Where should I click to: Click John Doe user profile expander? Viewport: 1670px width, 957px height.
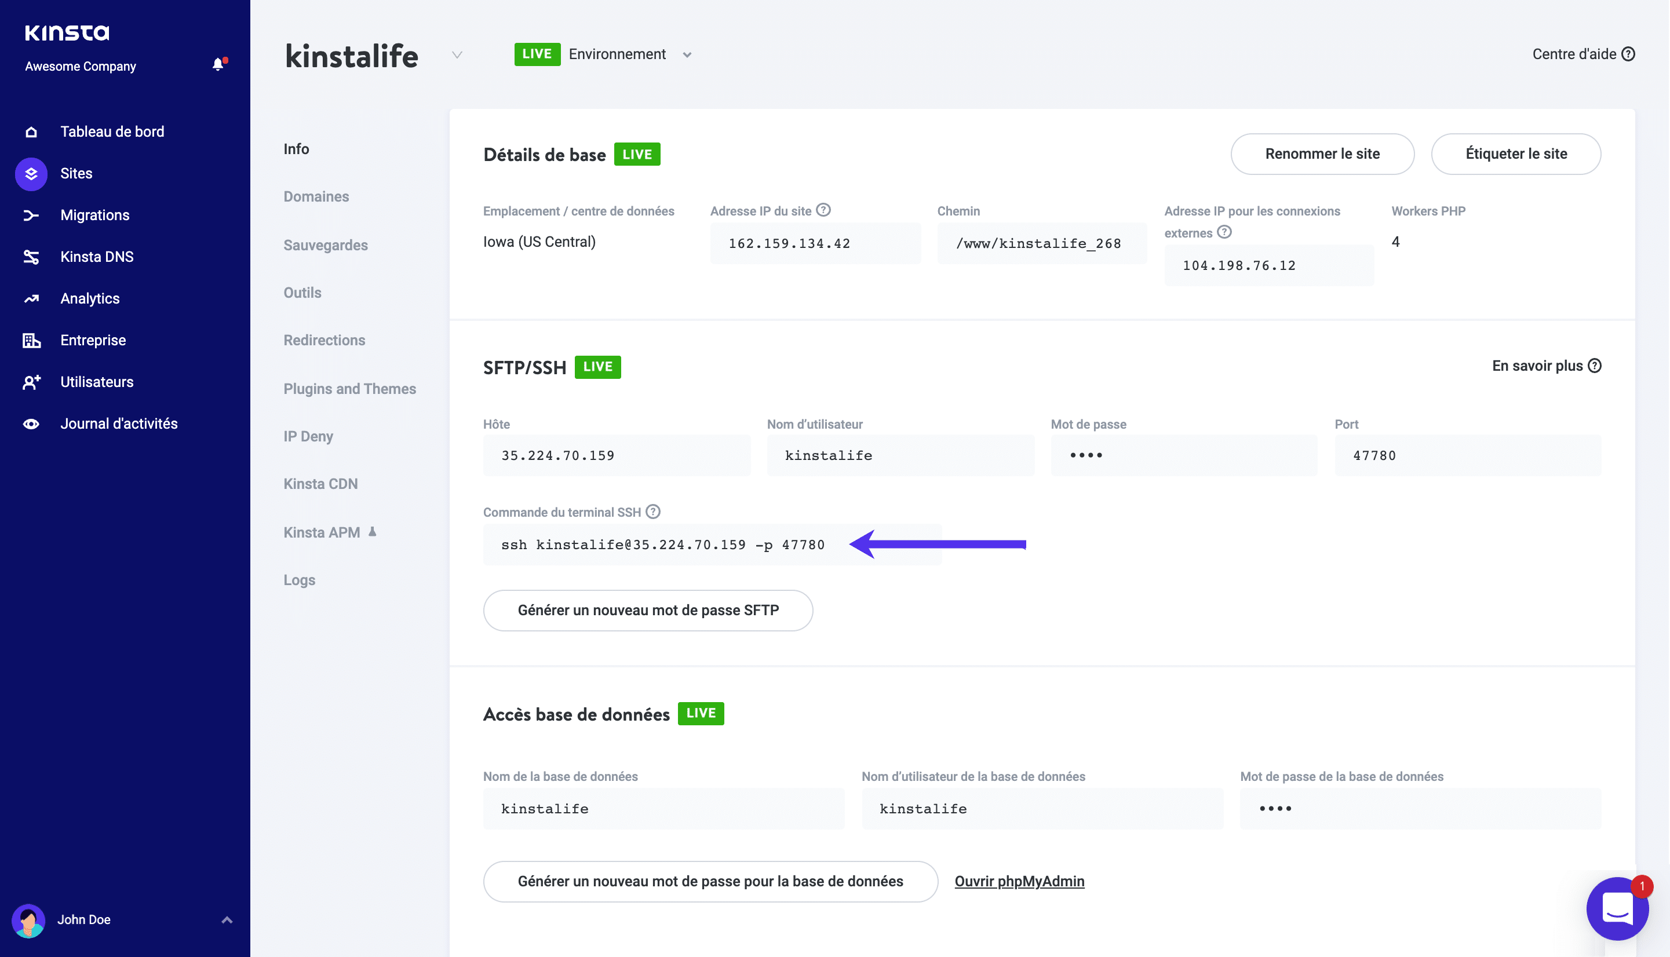coord(225,918)
